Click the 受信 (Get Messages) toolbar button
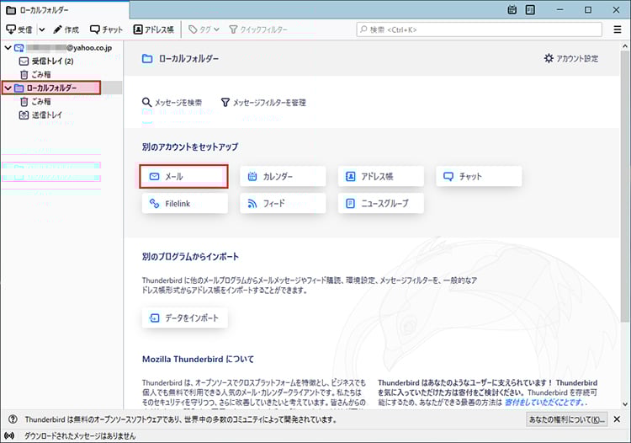Viewport: 631px width, 443px height. click(x=19, y=29)
